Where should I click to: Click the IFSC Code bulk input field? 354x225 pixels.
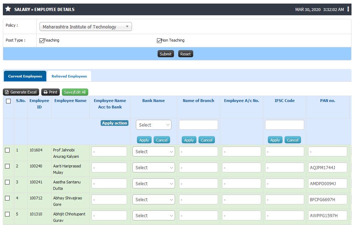pos(285,125)
